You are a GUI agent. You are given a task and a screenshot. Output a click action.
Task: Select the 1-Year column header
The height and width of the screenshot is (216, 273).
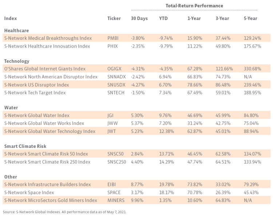pyautogui.click(x=193, y=19)
